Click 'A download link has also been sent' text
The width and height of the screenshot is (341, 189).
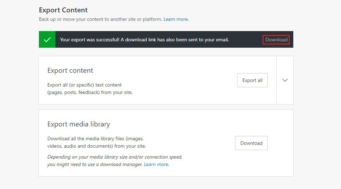[x=175, y=40]
